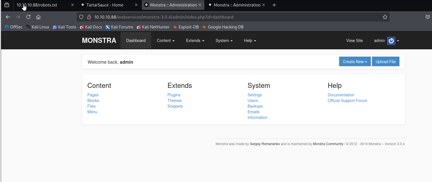The image size is (432, 182).
Task: Open the Themes link
Action: click(174, 101)
